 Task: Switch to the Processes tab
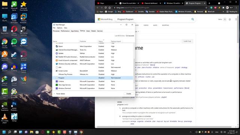coord(56,31)
